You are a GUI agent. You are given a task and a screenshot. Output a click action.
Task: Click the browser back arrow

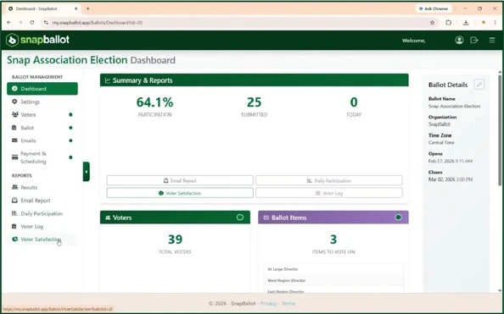[x=8, y=23]
